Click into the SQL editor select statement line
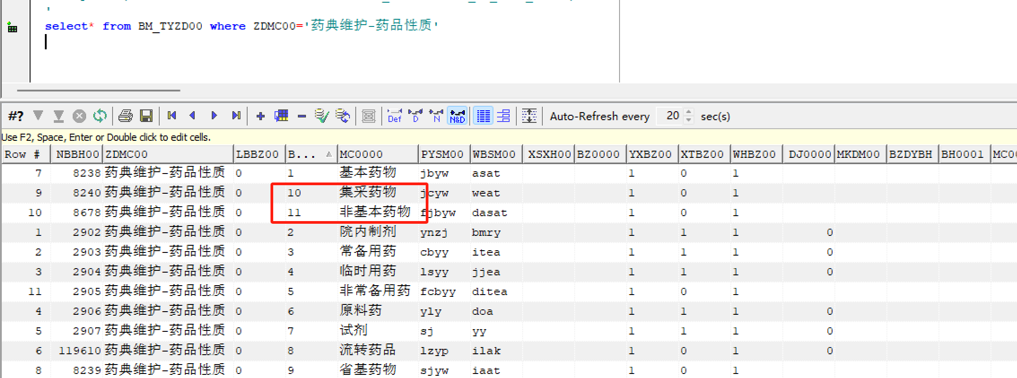 pos(241,26)
